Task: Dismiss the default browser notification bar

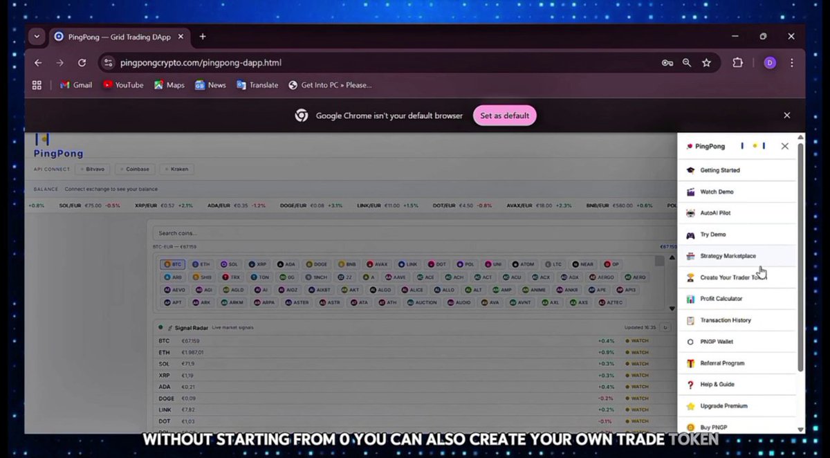Action: click(786, 116)
